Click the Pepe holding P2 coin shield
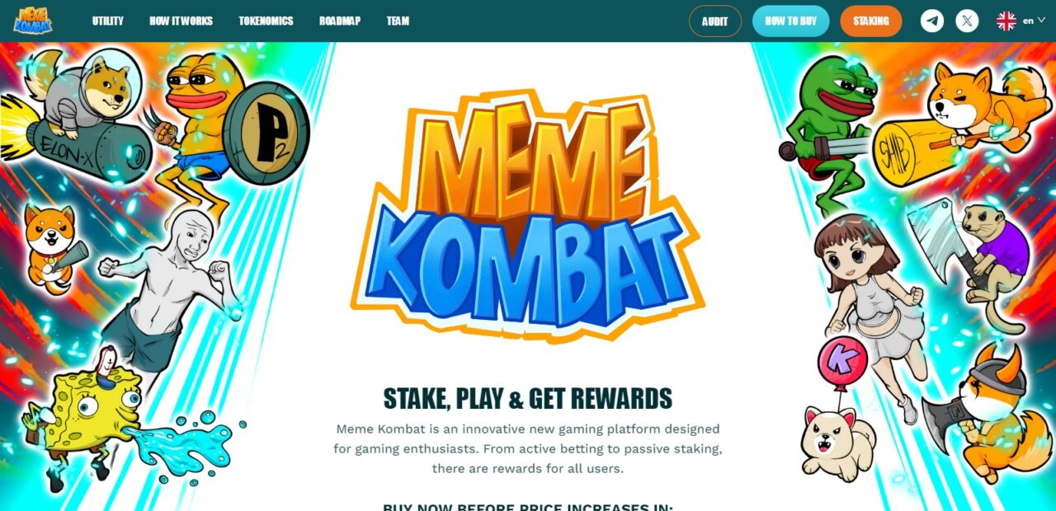 tap(231, 132)
